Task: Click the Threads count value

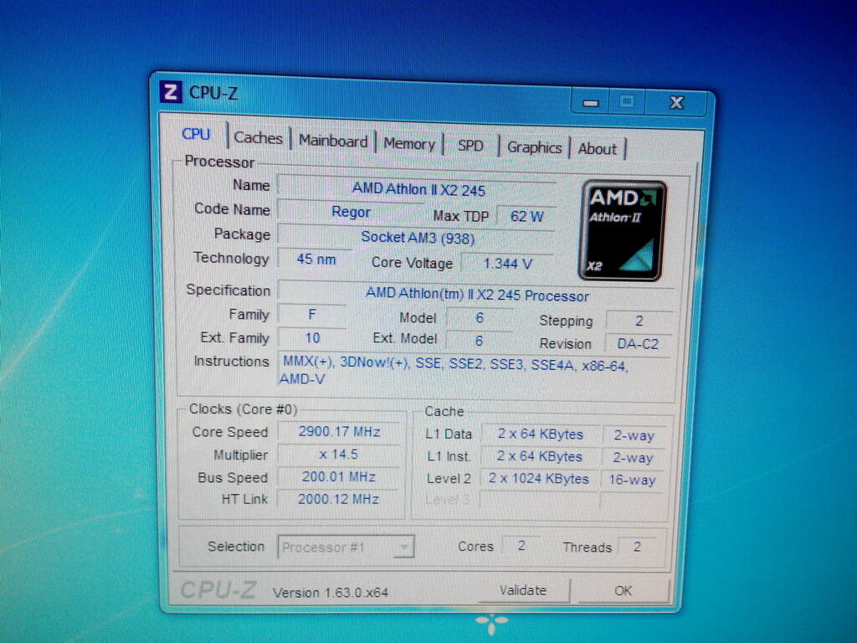Action: (x=637, y=547)
